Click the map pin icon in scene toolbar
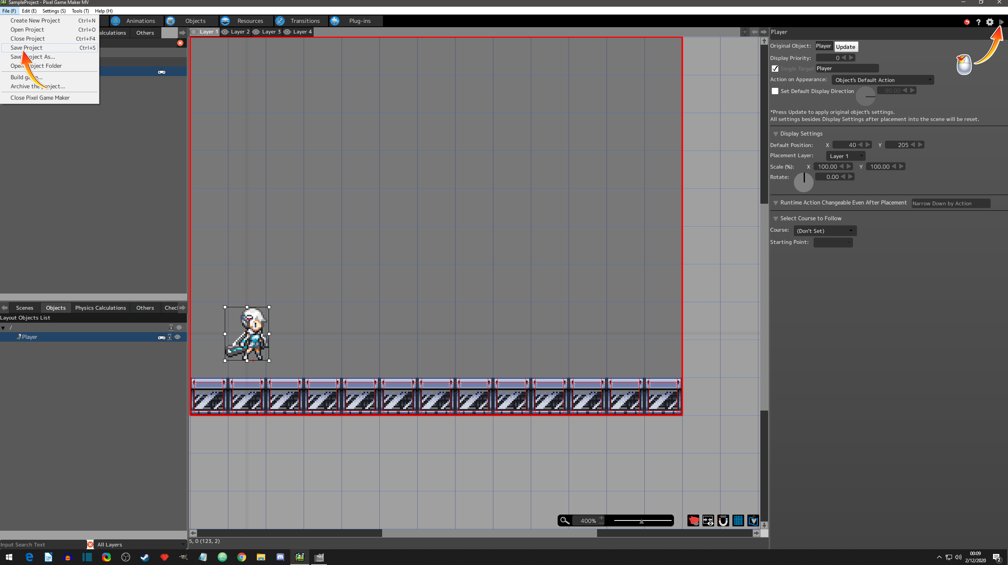 coord(753,520)
